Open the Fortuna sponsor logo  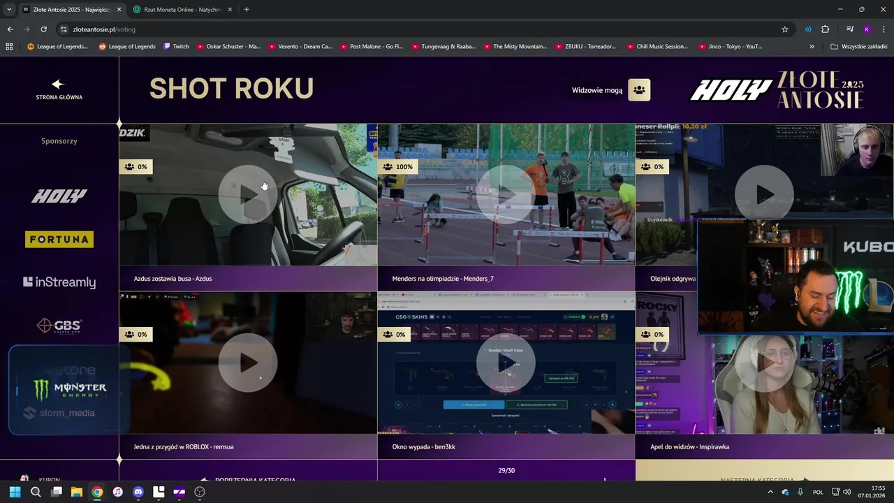coord(59,240)
